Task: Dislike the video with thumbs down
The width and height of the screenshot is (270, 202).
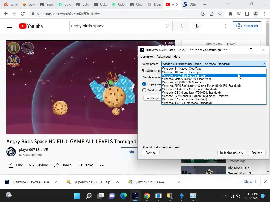Action: coord(38,165)
